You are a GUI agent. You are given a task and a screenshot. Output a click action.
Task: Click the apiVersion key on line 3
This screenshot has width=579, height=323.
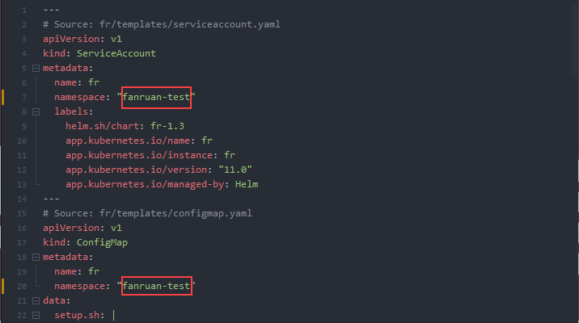click(71, 39)
